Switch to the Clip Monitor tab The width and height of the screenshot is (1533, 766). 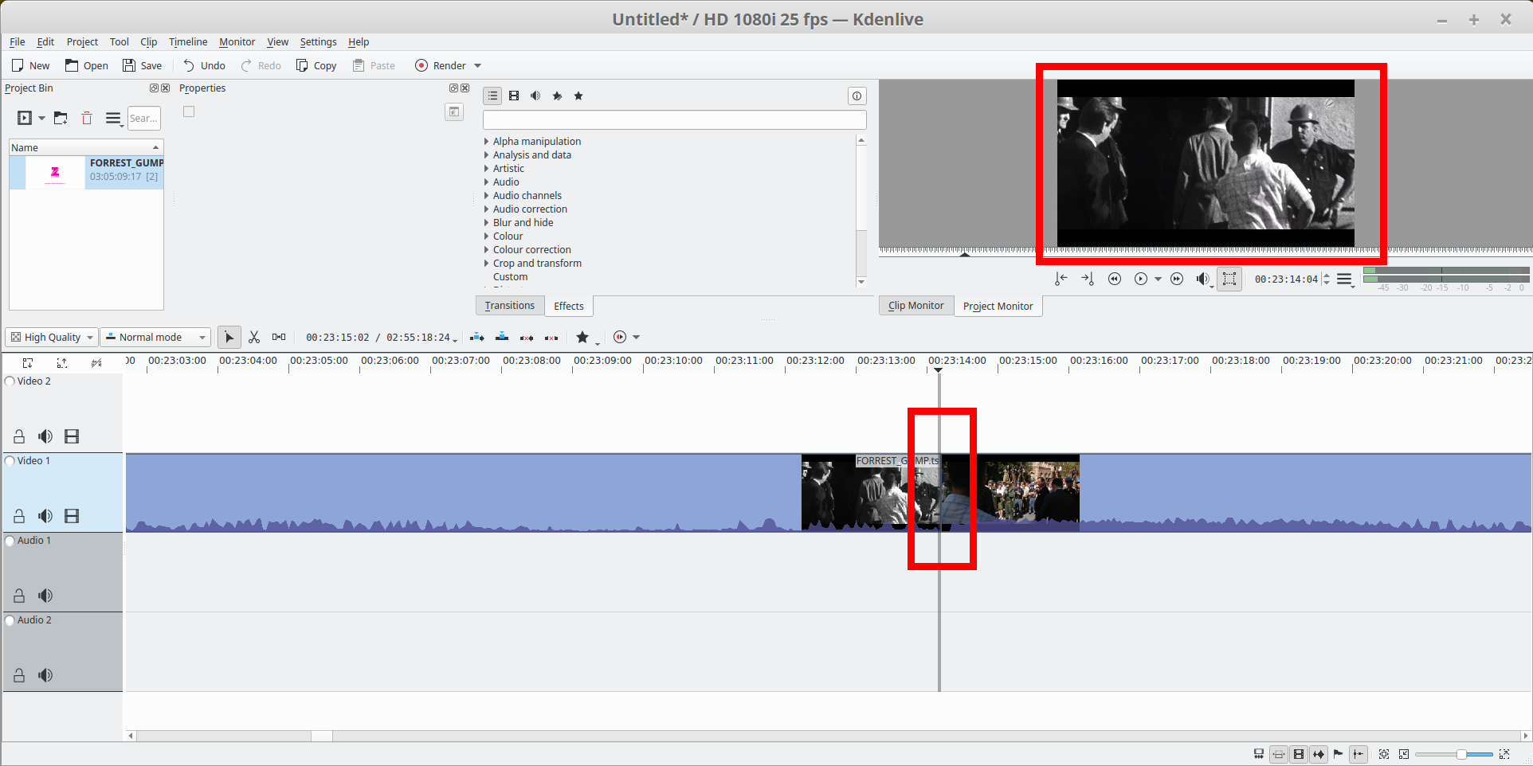916,306
